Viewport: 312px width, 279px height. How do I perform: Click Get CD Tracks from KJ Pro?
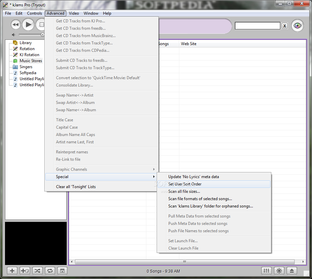tap(101, 21)
